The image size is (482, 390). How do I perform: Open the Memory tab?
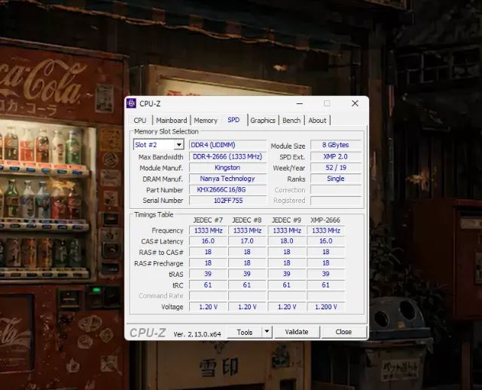pyautogui.click(x=206, y=121)
